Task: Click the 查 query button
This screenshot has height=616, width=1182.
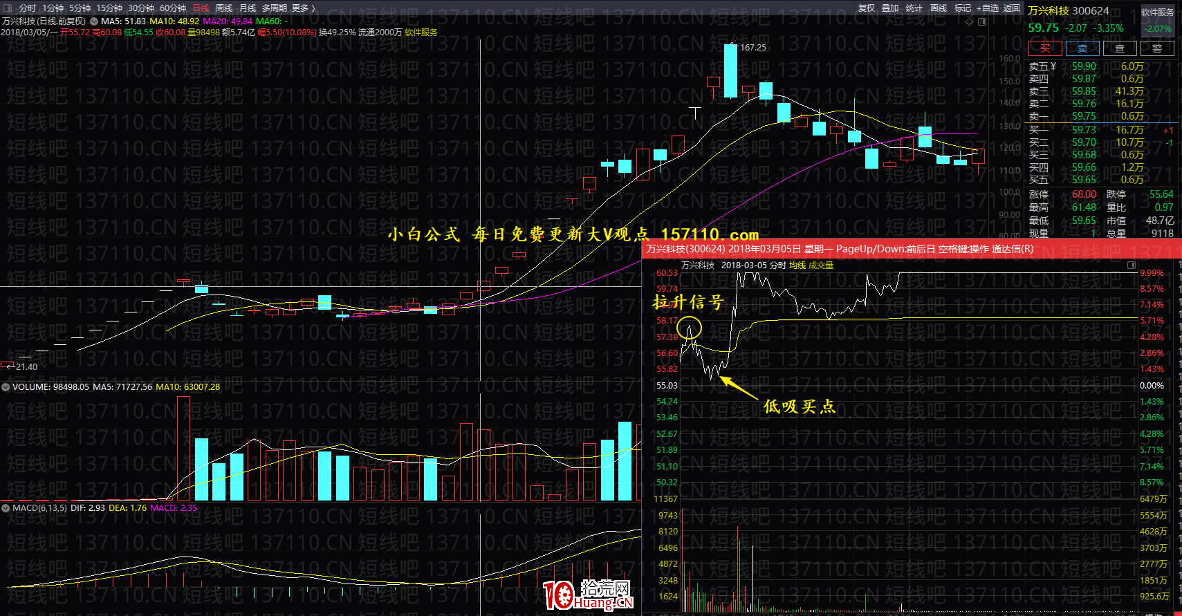Action: coord(1120,48)
